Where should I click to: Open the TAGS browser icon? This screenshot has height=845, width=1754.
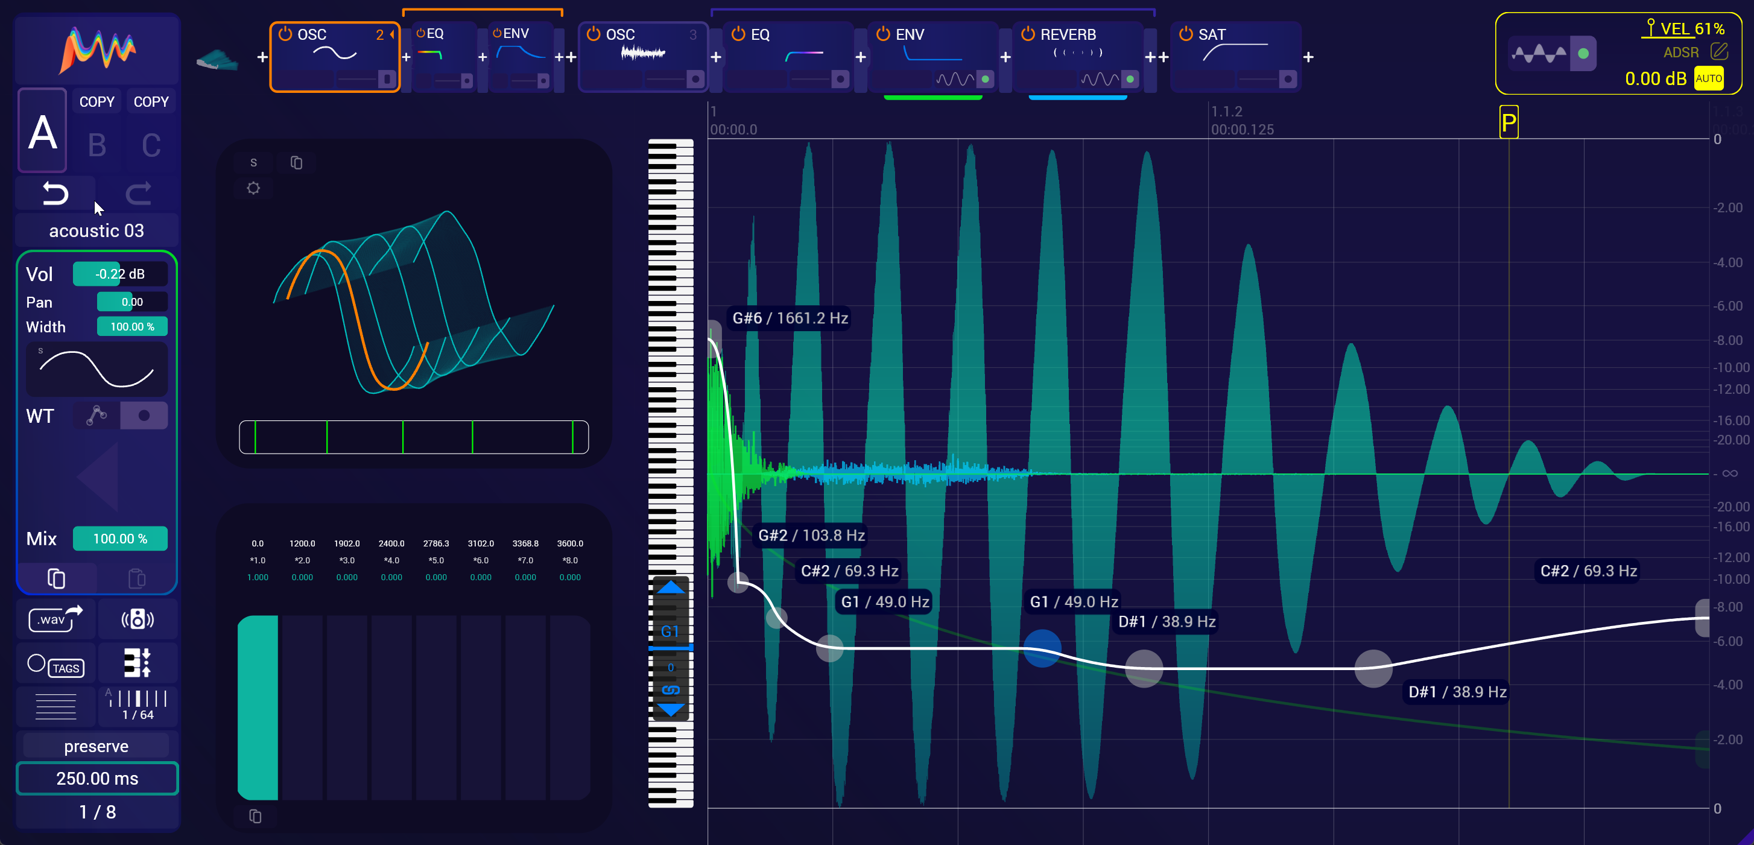pyautogui.click(x=66, y=667)
